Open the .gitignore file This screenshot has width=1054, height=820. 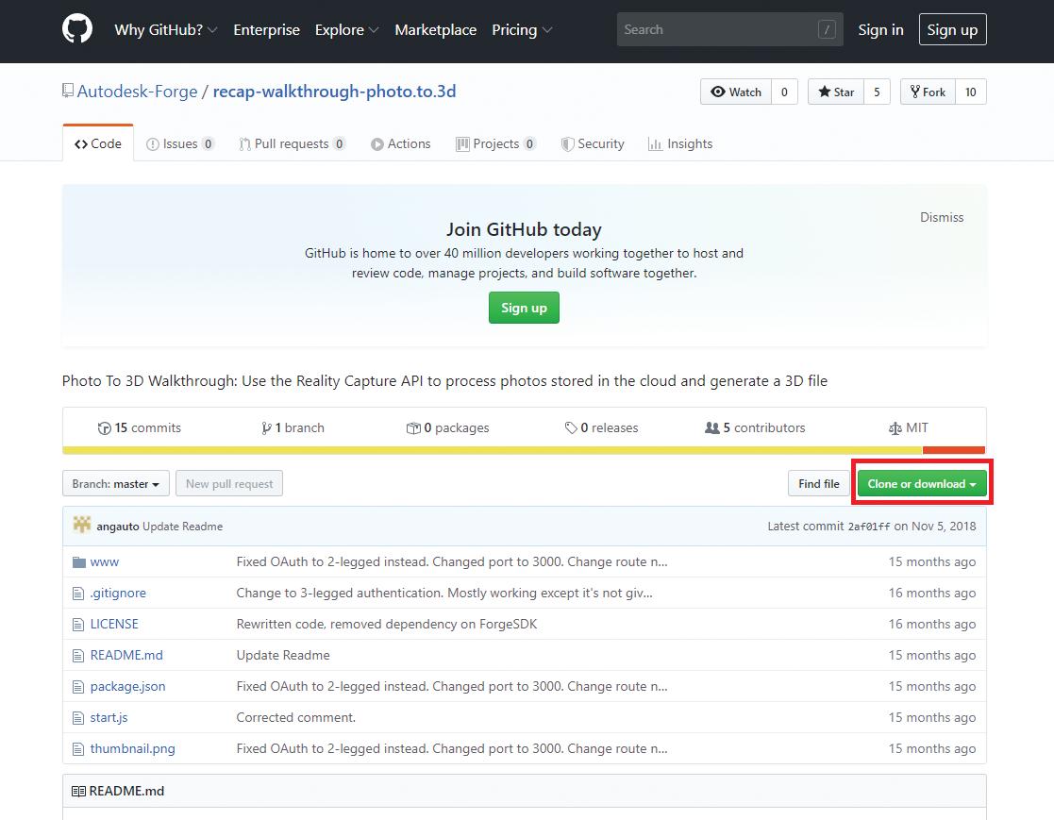118,593
